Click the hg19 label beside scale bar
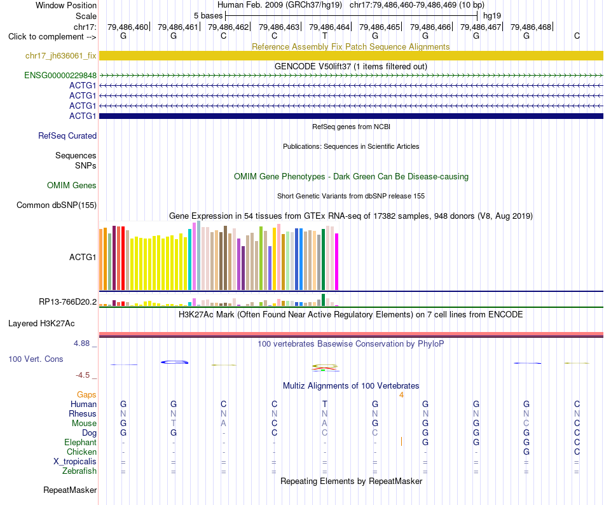The image size is (604, 505). tap(492, 16)
